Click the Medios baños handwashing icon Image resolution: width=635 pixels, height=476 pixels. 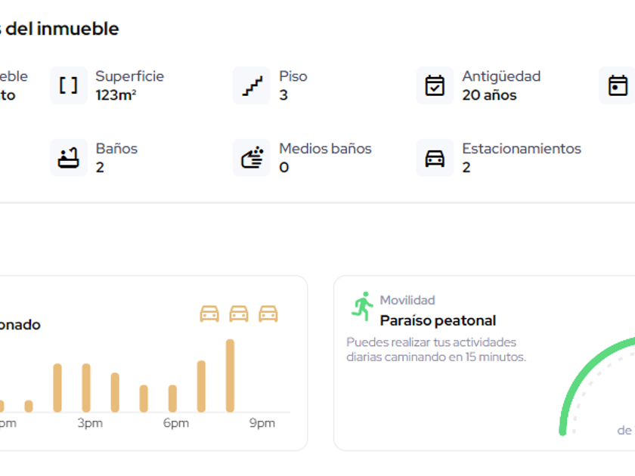[251, 158]
